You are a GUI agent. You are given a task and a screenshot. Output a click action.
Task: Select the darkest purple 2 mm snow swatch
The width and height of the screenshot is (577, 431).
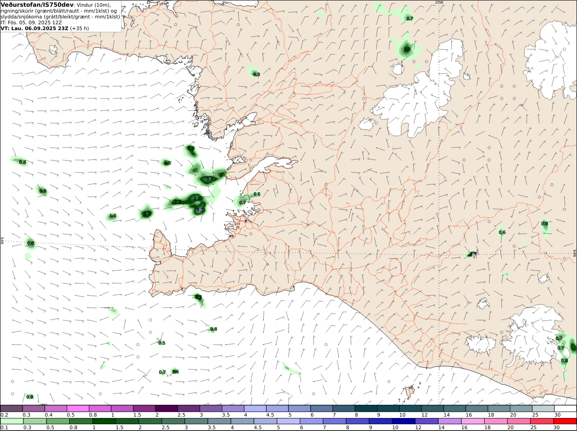click(x=166, y=409)
